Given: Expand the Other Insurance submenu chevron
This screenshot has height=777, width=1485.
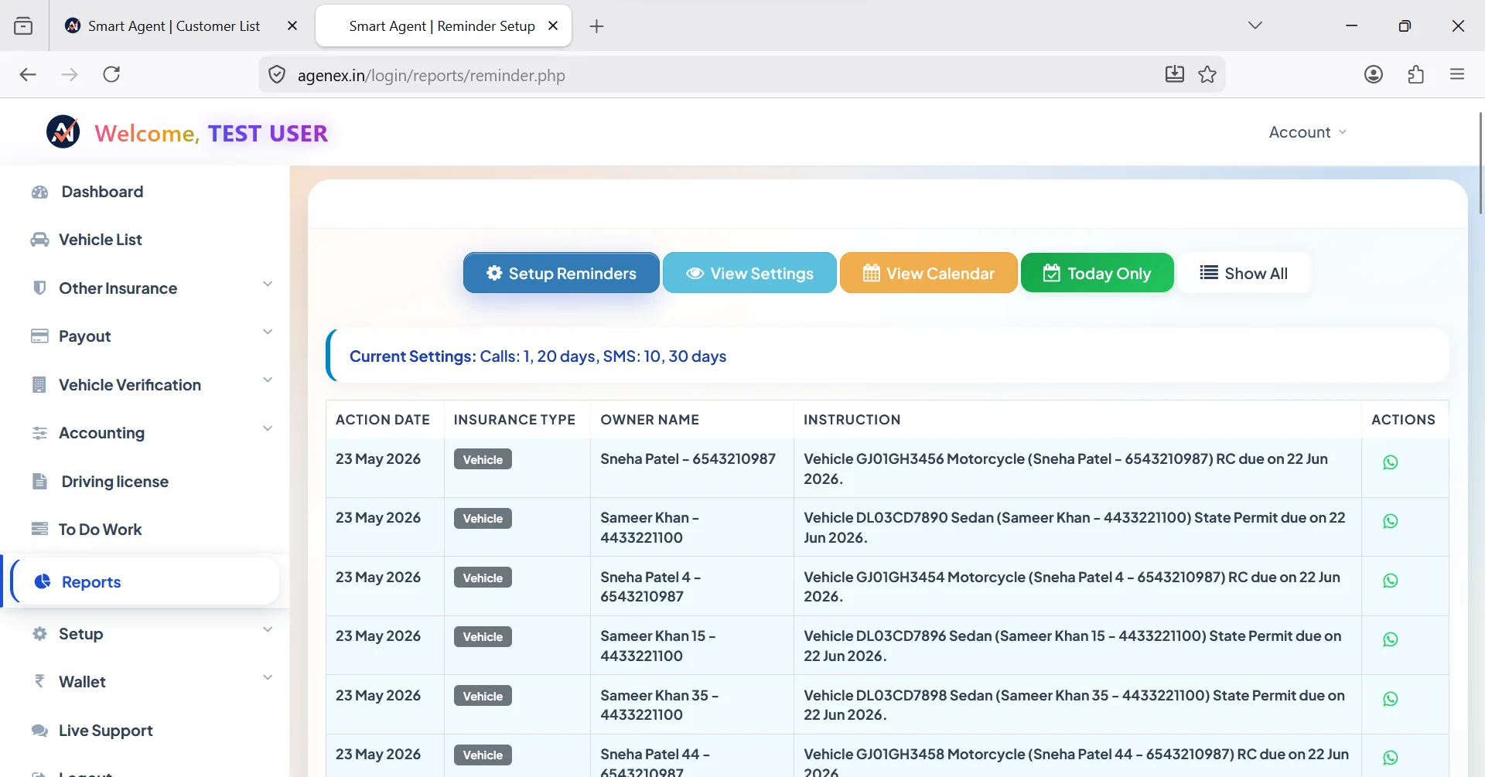Looking at the screenshot, I should pos(268,285).
